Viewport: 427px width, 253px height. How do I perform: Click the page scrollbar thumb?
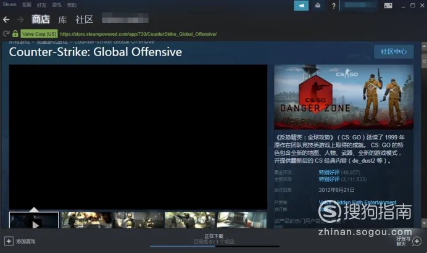[x=424, y=62]
